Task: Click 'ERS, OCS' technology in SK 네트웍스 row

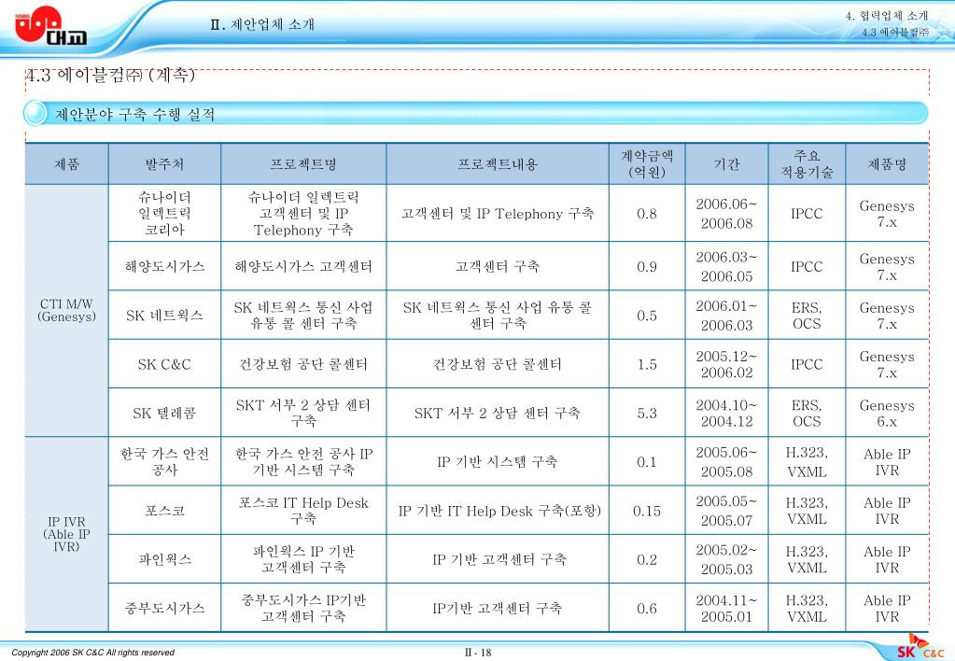Action: click(807, 315)
